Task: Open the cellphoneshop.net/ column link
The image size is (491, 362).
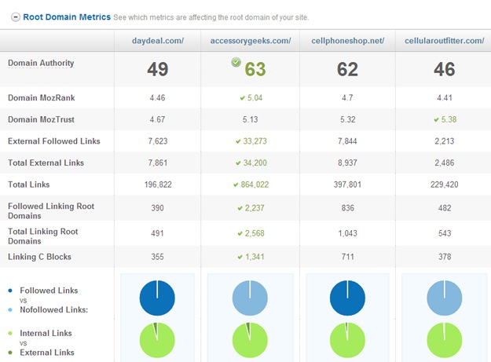Action: [x=347, y=41]
